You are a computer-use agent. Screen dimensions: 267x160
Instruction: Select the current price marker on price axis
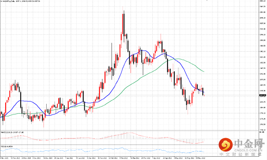point(262,95)
